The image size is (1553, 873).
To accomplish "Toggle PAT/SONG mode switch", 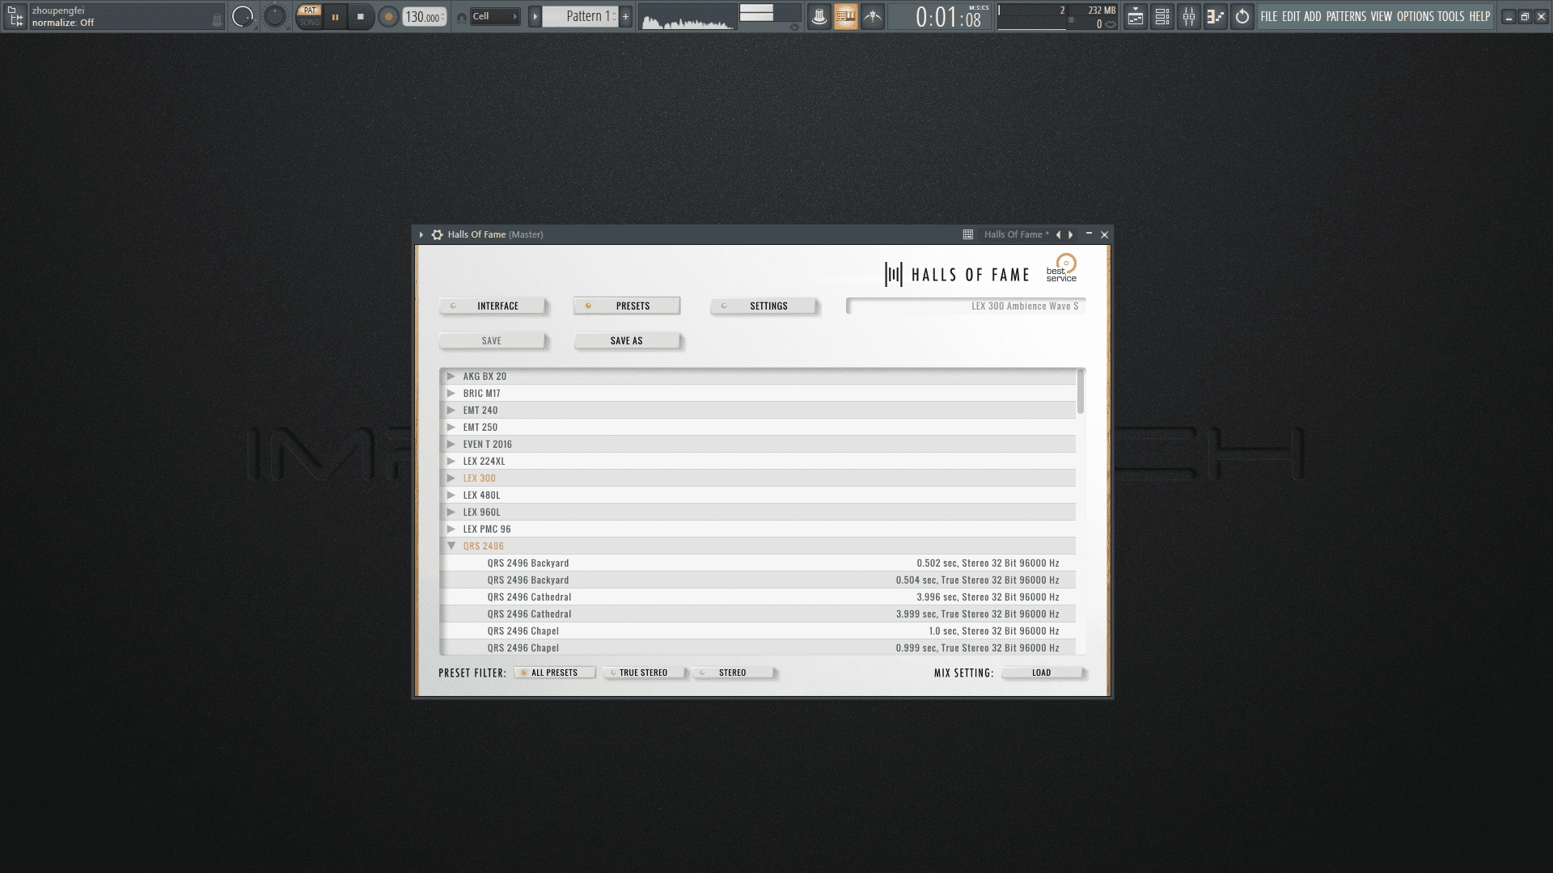I will [309, 16].
